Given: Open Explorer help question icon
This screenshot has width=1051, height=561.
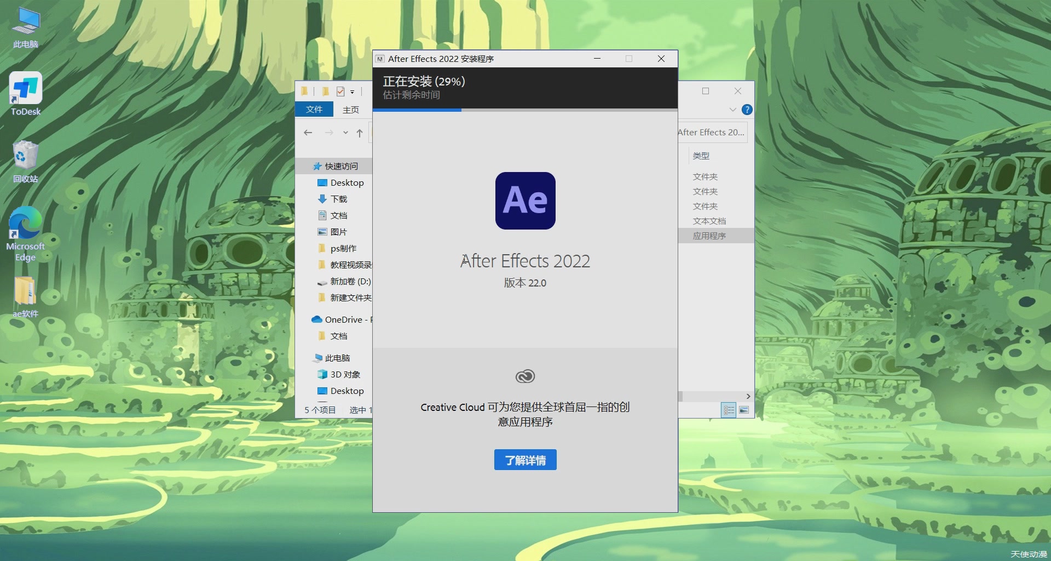Looking at the screenshot, I should [x=747, y=110].
